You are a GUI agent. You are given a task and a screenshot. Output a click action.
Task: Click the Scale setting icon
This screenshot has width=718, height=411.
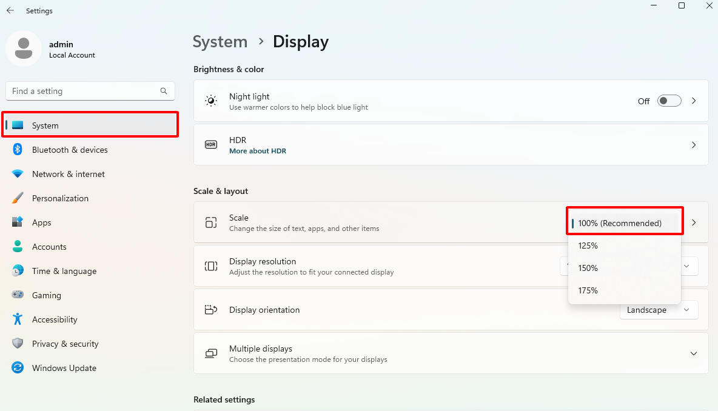pyautogui.click(x=210, y=222)
